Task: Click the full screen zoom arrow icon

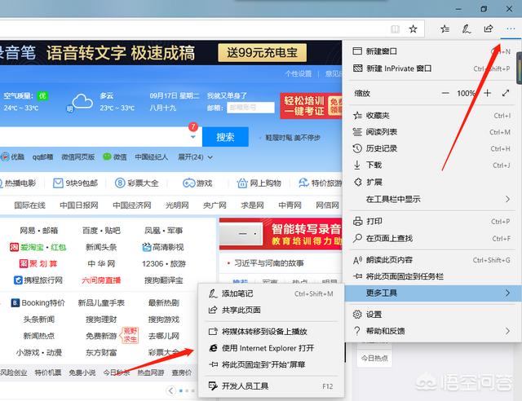Action: (x=506, y=93)
